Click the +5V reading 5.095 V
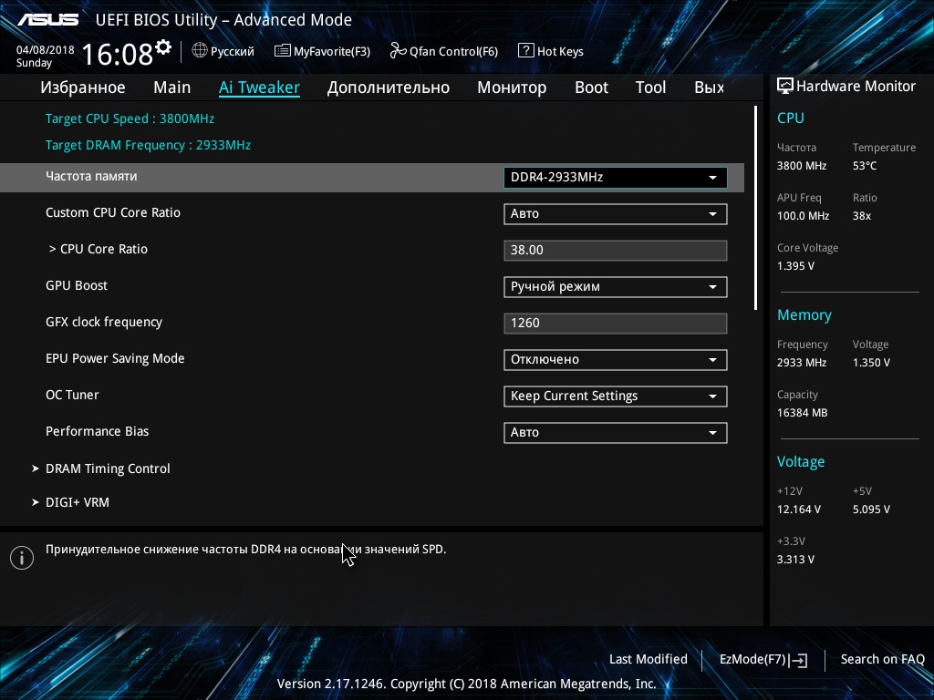 871,510
